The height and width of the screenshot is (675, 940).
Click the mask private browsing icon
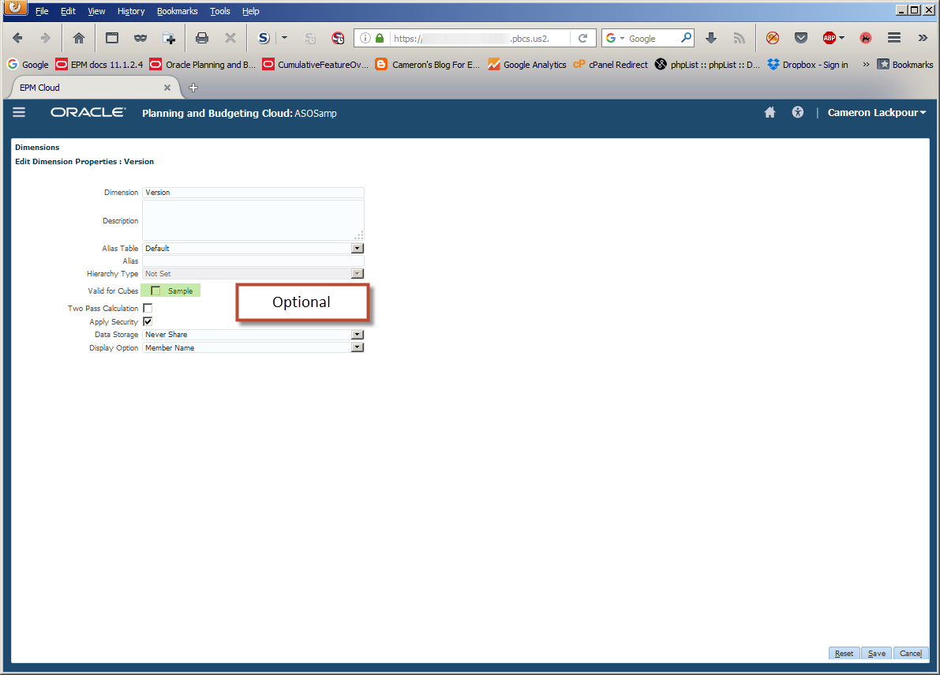tap(140, 38)
